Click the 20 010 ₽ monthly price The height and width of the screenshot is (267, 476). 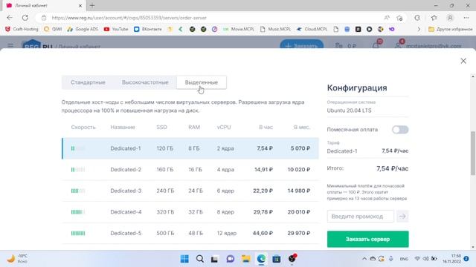coord(299,212)
